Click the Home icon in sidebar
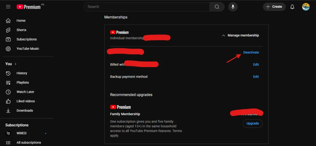Image resolution: width=316 pixels, height=146 pixels. pyautogui.click(x=8, y=21)
